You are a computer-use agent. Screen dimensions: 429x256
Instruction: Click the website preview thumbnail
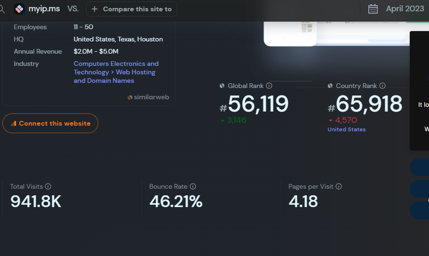[x=337, y=33]
